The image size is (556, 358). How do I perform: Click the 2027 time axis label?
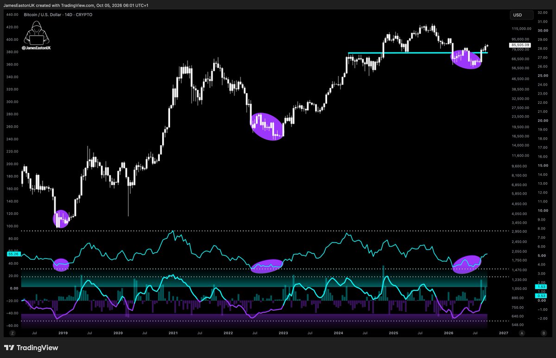pos(504,333)
